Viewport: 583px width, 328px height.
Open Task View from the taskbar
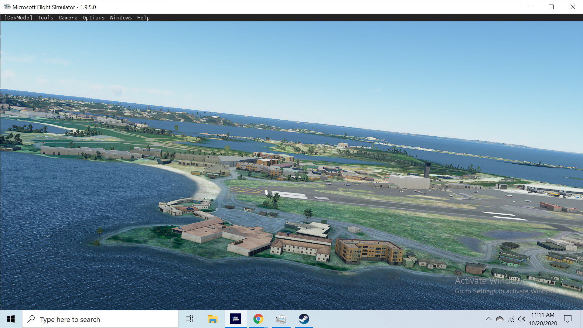[x=189, y=319]
